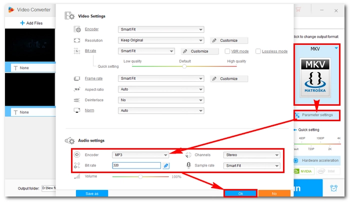Open the Aspect ratio Auto dropdown

(161, 89)
